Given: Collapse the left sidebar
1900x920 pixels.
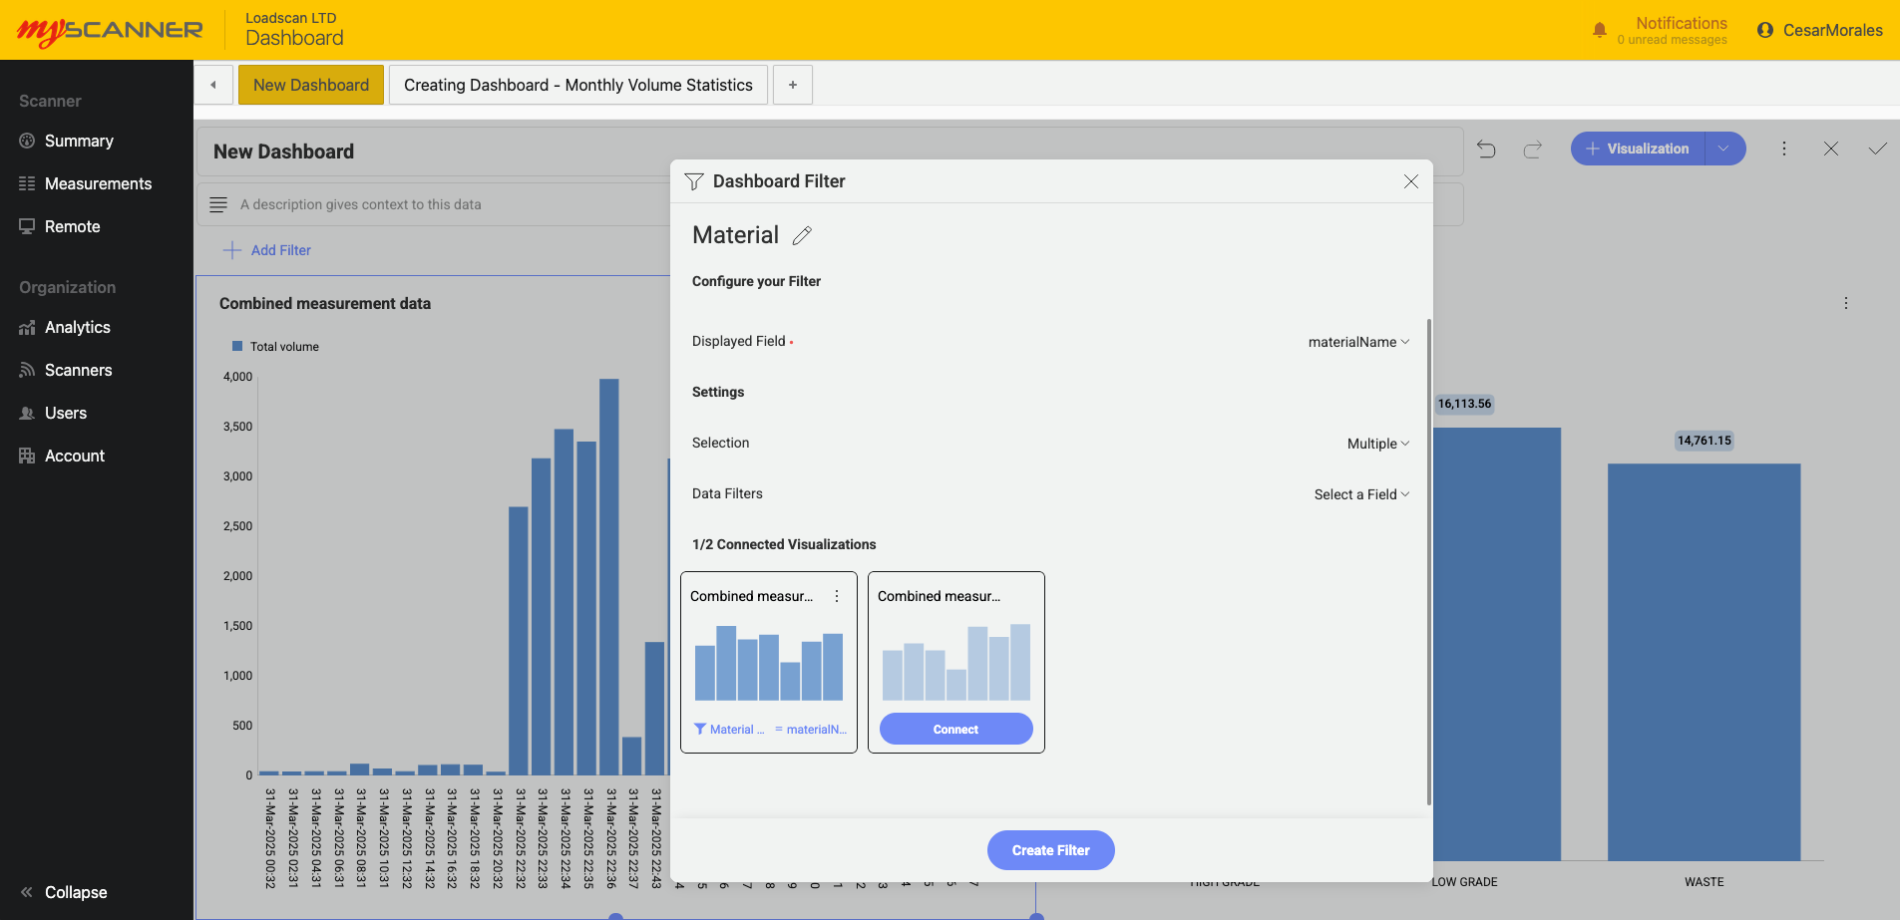Looking at the screenshot, I should pos(64,892).
